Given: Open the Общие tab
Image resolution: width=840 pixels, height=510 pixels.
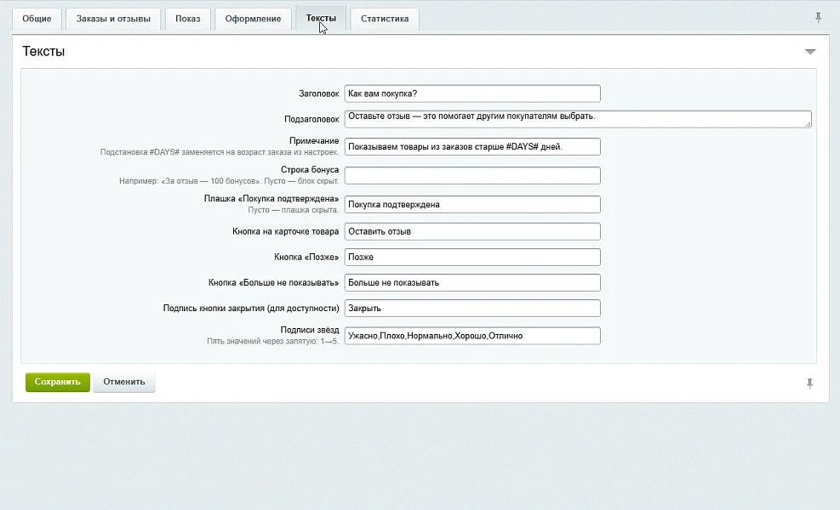Looking at the screenshot, I should (37, 19).
